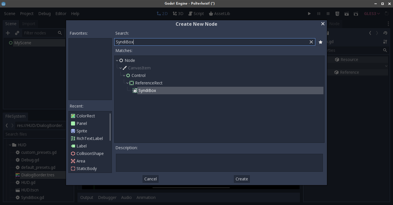Open the Debugger bottom panel
This screenshot has width=393, height=205.
107,197
